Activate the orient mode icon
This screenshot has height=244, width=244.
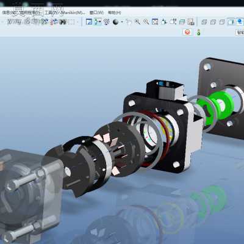(106, 22)
